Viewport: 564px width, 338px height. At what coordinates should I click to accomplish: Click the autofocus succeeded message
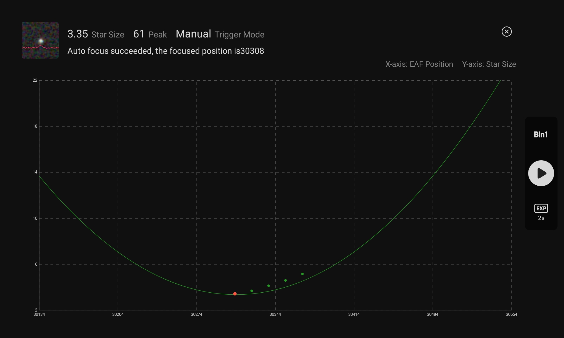click(x=166, y=51)
